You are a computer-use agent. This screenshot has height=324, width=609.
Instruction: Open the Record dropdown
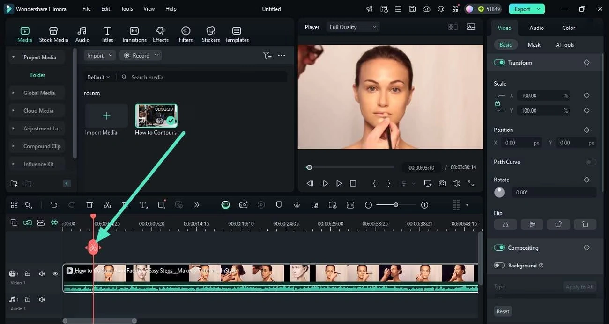pyautogui.click(x=141, y=55)
